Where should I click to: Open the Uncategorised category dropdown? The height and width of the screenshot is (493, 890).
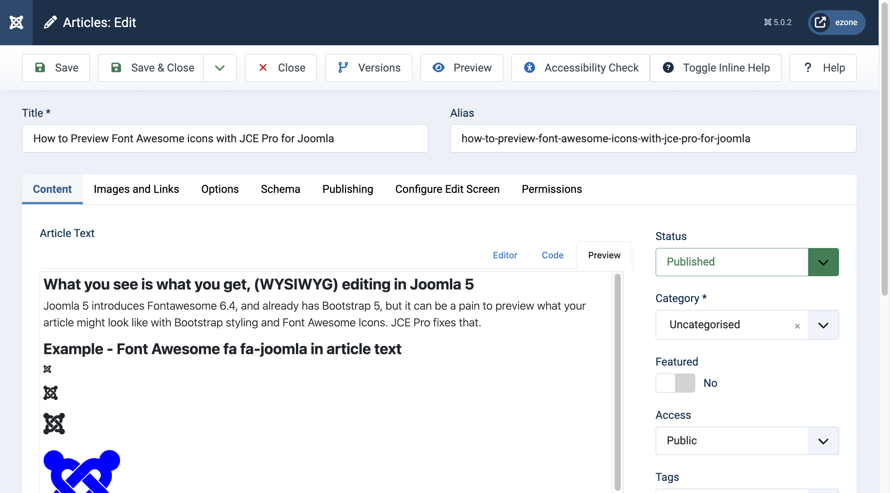pyautogui.click(x=823, y=325)
